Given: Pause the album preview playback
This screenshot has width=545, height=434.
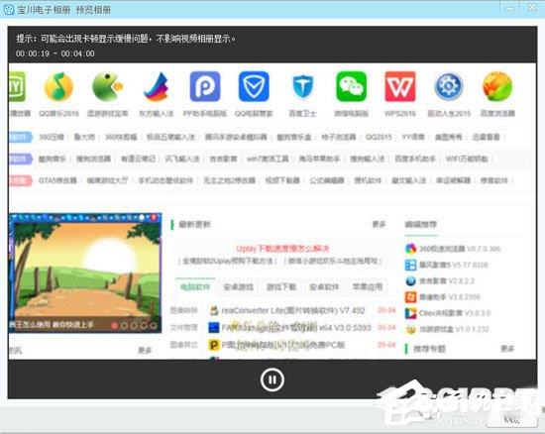Looking at the screenshot, I should 272,380.
